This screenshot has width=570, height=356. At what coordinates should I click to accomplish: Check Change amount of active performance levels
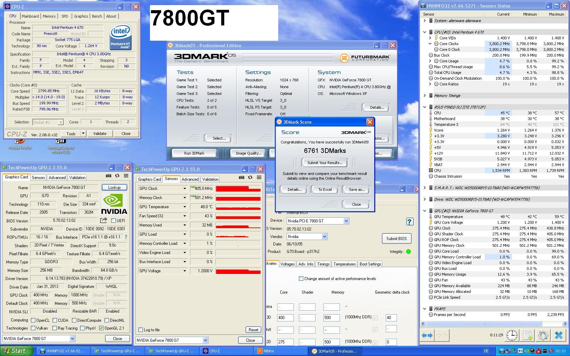pos(301,278)
